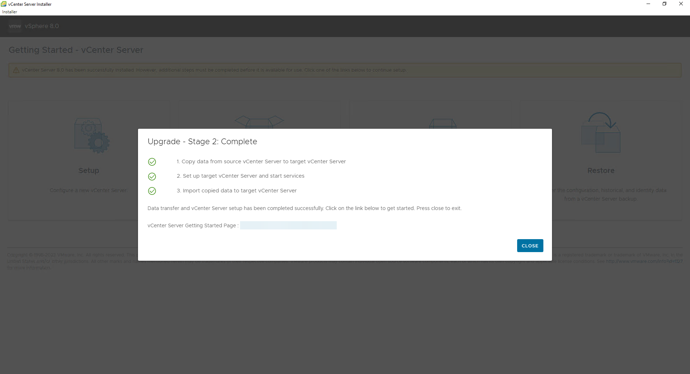Click the vCenter Server Installer title bar icon
This screenshot has width=690, height=374.
4,4
